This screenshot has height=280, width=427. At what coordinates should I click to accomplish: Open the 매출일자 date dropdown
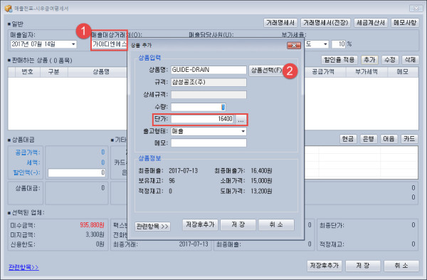coord(73,44)
